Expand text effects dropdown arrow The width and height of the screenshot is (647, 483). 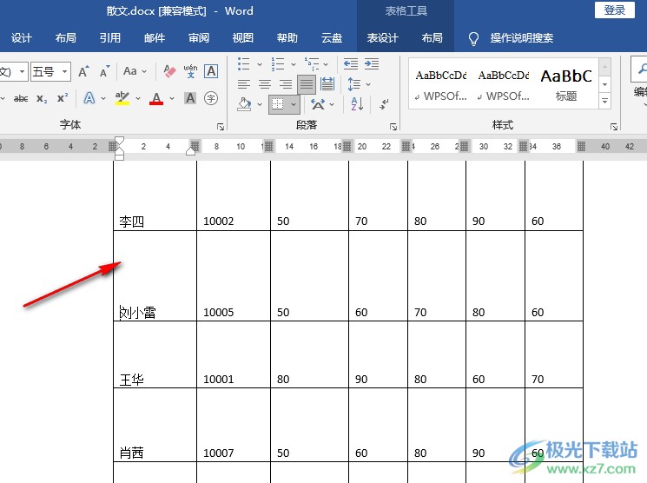[103, 98]
